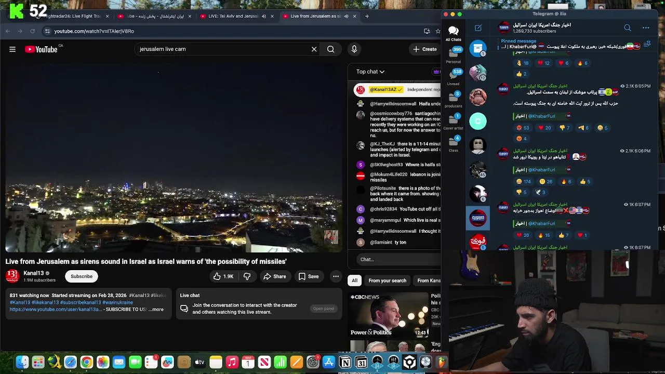Clear the YouTube search text with X
This screenshot has height=374, width=665.
tap(314, 49)
